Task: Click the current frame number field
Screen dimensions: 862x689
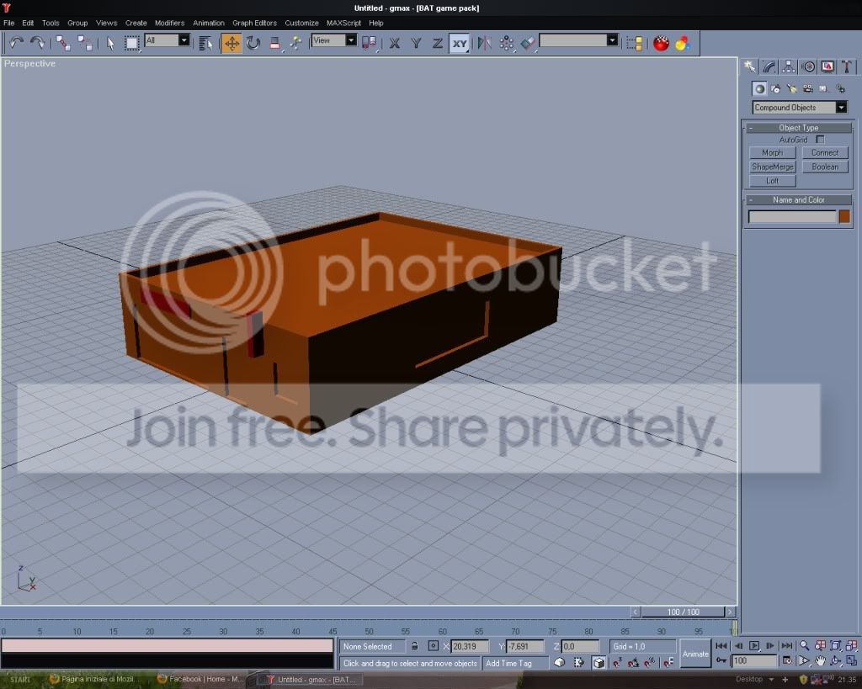Action: click(x=753, y=661)
